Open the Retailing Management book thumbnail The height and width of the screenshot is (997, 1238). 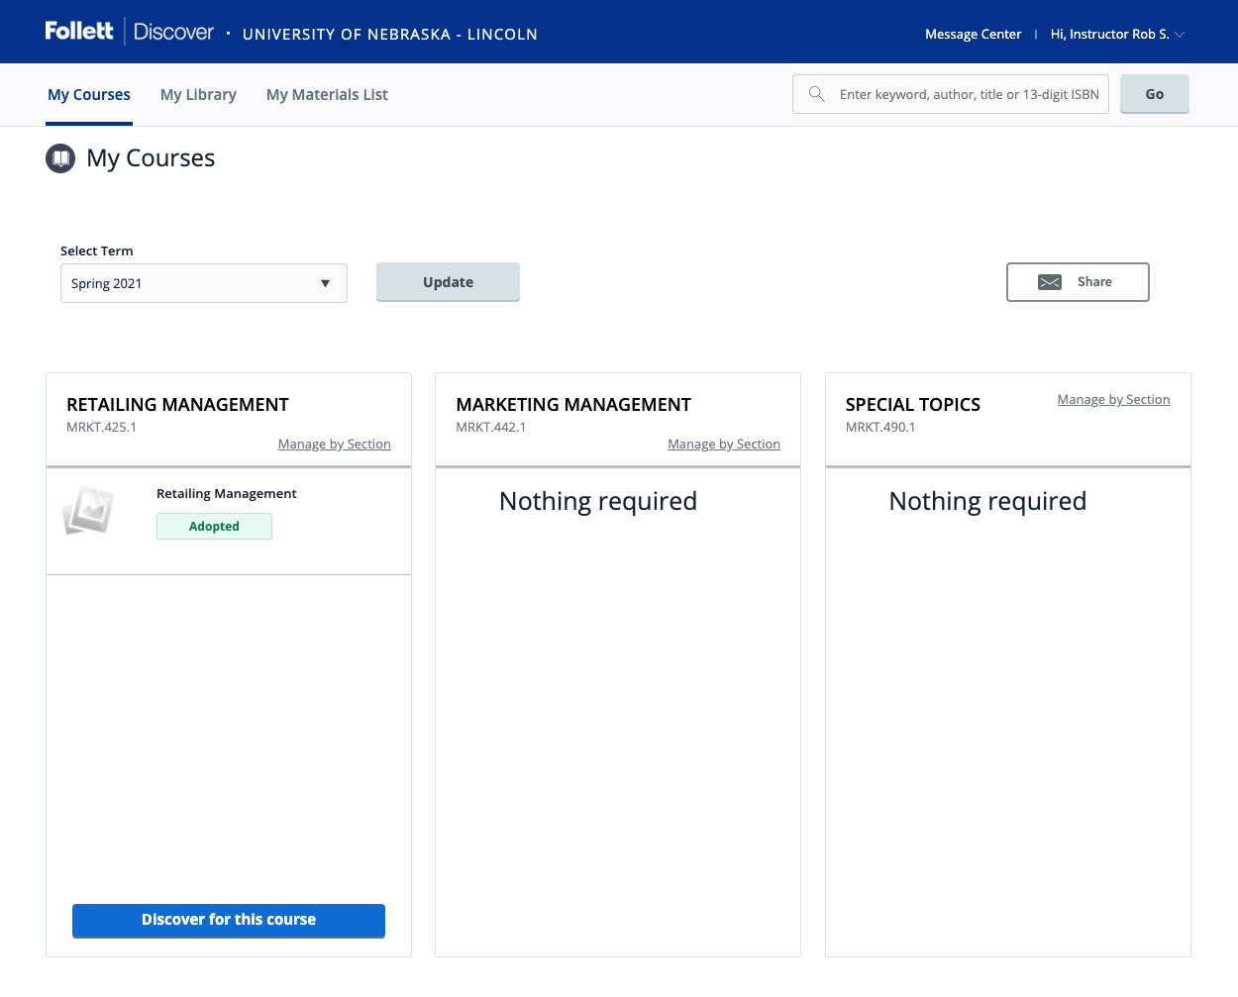point(88,510)
